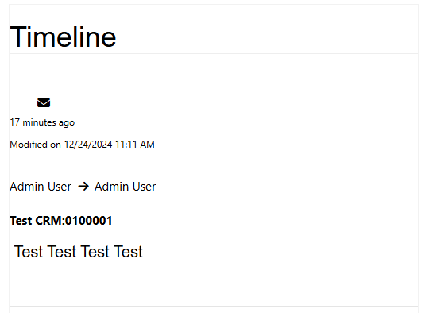Click the 11:11 AM time value

135,145
